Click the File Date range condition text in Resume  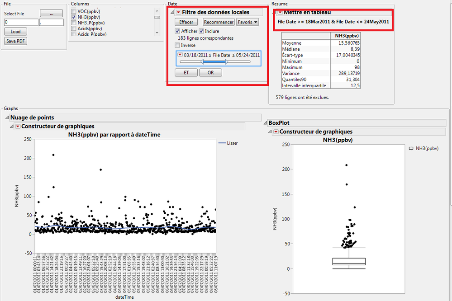tap(333, 22)
